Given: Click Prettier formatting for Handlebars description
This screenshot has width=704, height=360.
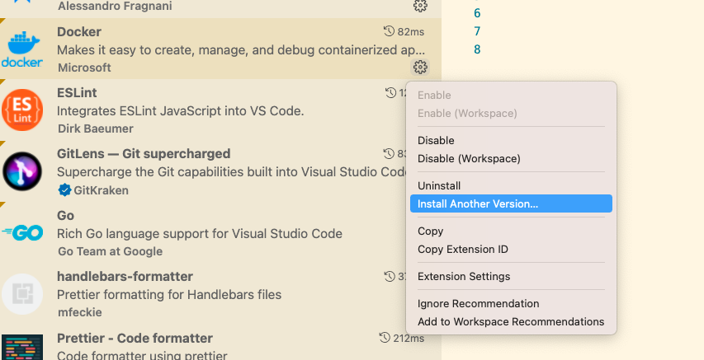Looking at the screenshot, I should coord(169,295).
